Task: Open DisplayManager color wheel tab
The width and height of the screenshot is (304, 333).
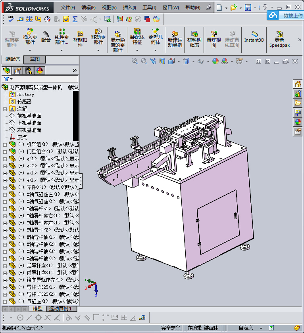Action: pos(40,70)
